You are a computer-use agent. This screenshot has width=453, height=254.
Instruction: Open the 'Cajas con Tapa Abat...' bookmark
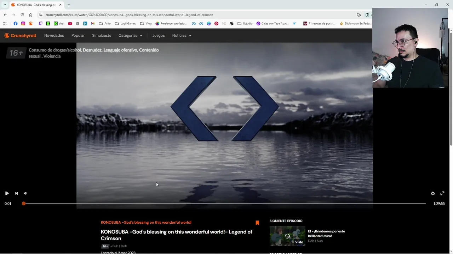[273, 24]
